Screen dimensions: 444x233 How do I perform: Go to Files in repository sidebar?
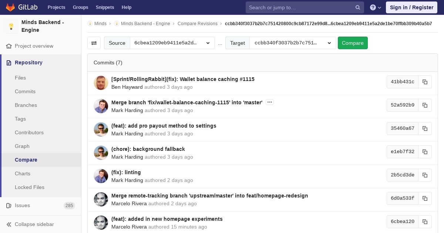point(20,78)
